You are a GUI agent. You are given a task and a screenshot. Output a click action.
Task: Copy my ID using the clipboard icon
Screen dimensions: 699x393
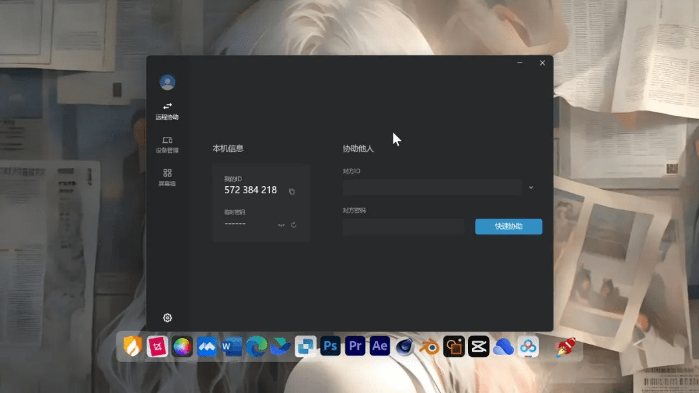(x=291, y=190)
